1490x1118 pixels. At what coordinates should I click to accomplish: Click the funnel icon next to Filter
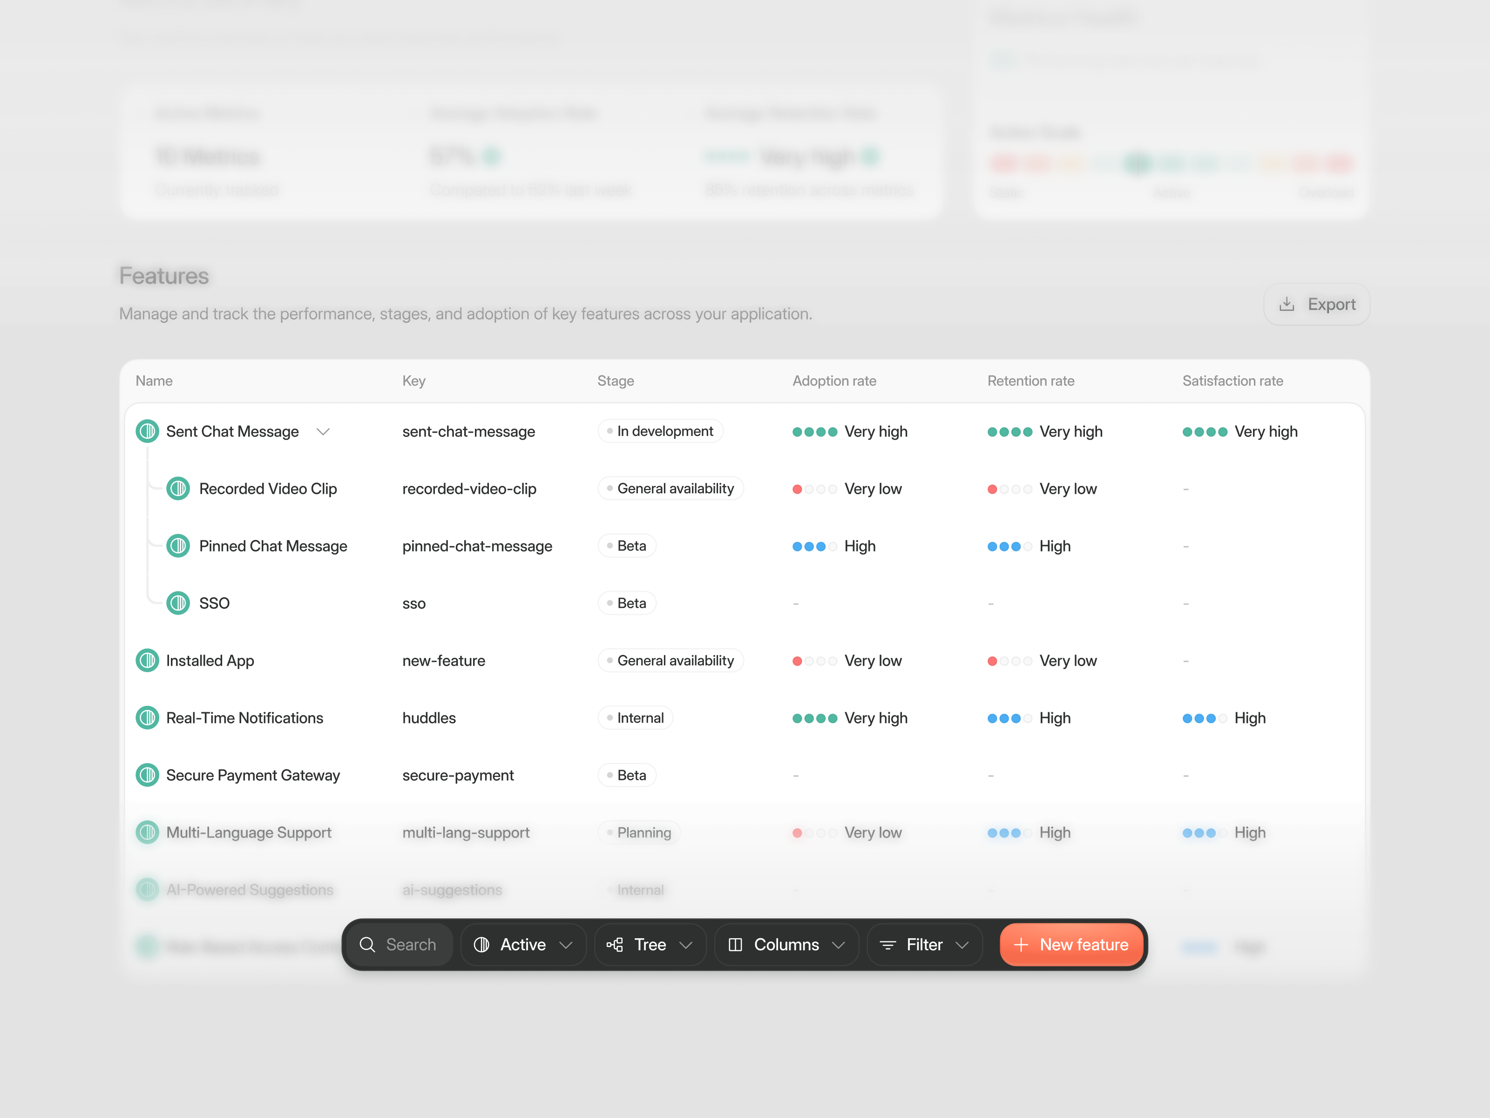point(888,944)
